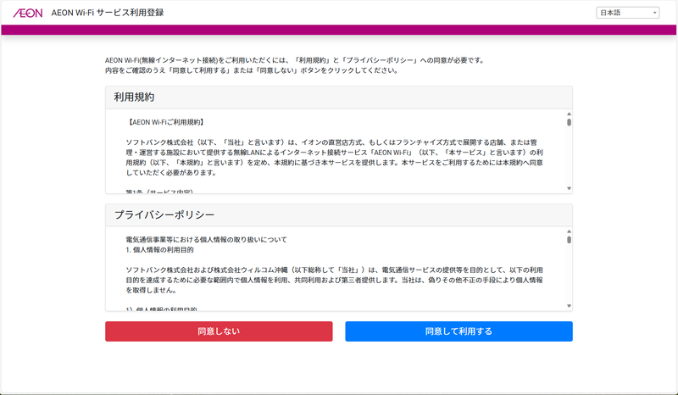
Task: Click the down arrow of the 利用規約 scrollbar
Action: click(569, 188)
